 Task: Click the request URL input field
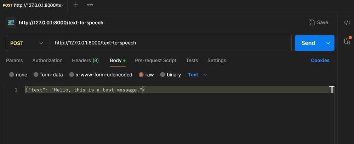[170, 43]
